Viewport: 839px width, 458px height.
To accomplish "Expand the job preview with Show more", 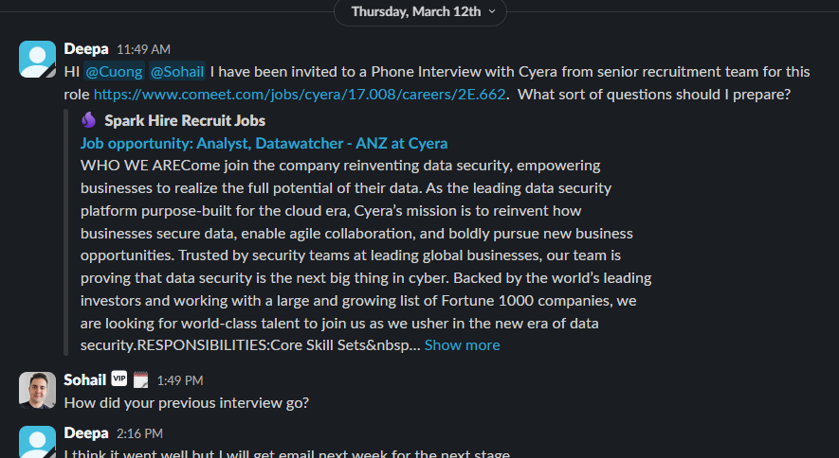I will coord(462,344).
